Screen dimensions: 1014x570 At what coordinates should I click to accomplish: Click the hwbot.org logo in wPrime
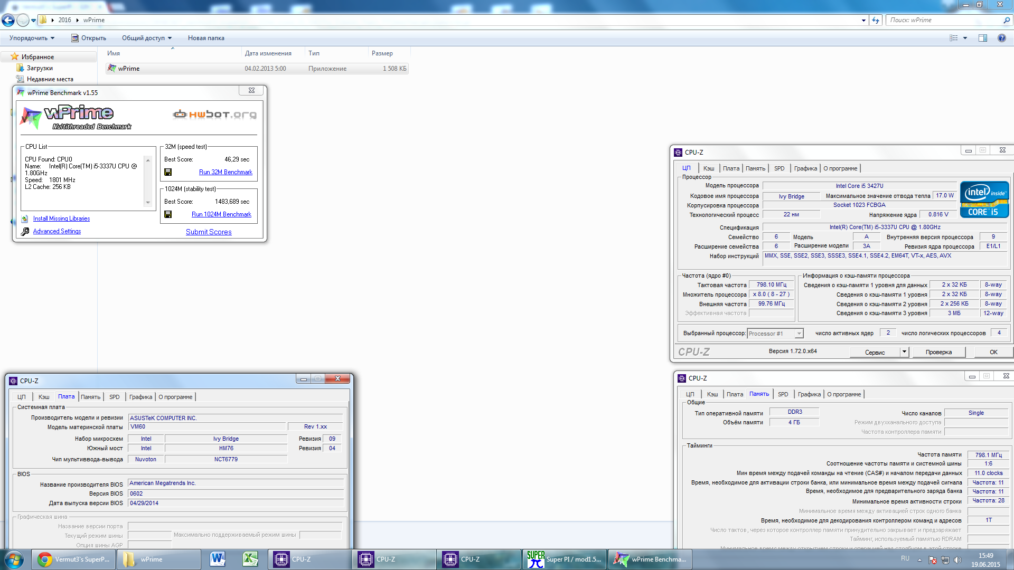click(x=215, y=114)
